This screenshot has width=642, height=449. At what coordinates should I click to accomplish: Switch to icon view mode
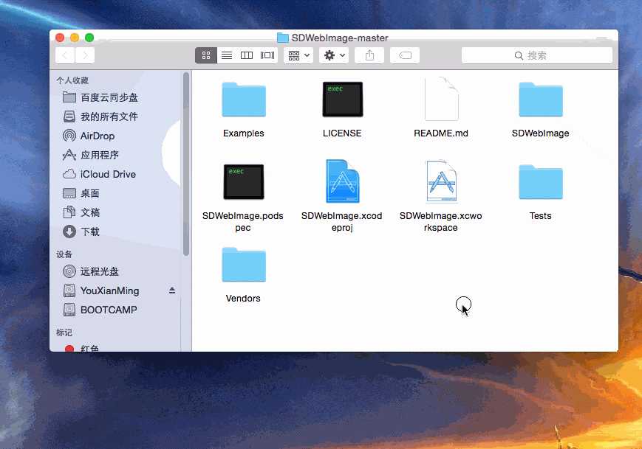(206, 55)
